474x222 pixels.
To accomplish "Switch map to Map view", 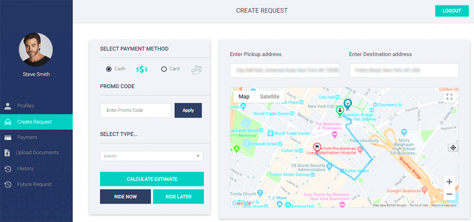I will click(244, 97).
